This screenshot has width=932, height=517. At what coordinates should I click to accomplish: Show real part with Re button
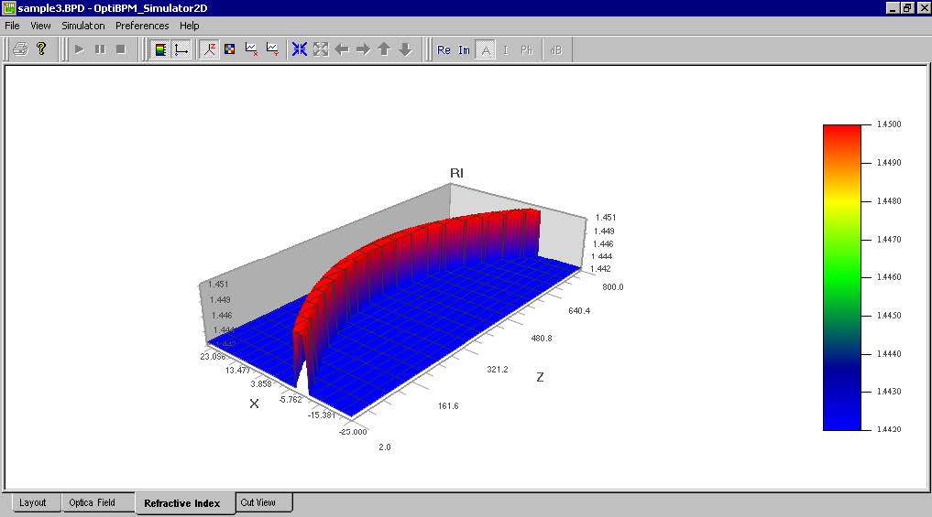click(444, 49)
